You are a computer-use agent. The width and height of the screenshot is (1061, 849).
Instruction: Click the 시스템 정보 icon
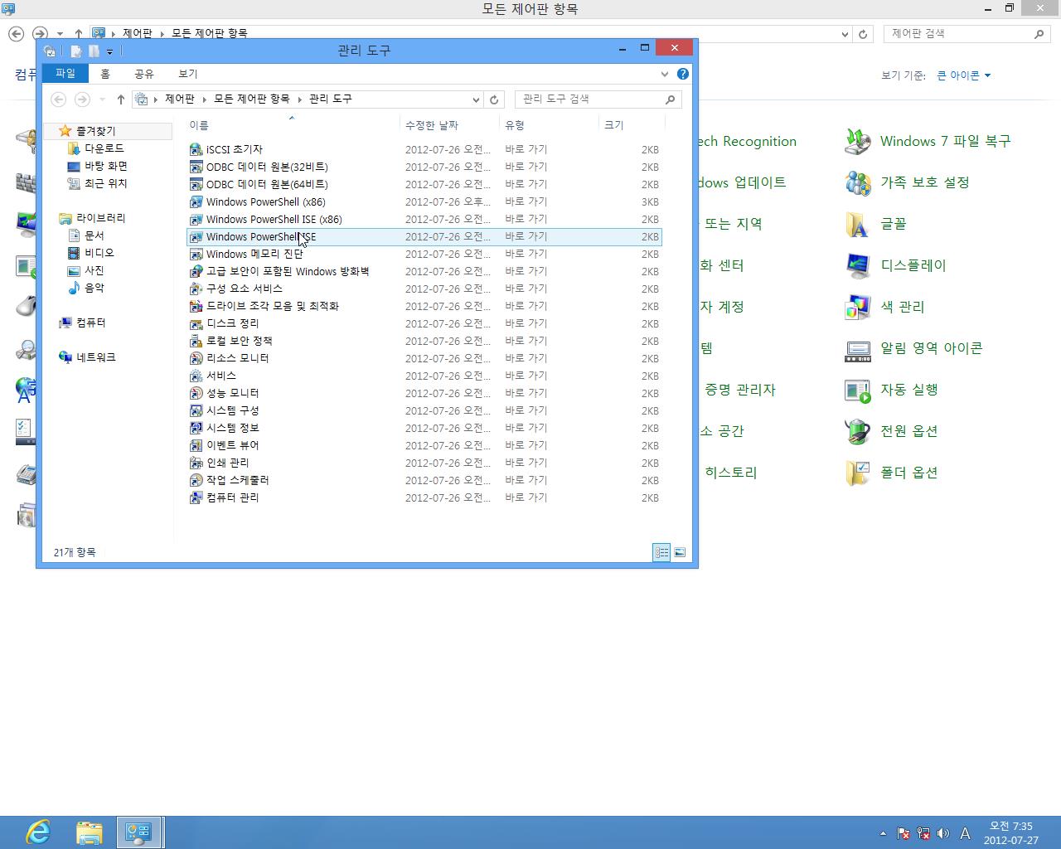pos(196,428)
